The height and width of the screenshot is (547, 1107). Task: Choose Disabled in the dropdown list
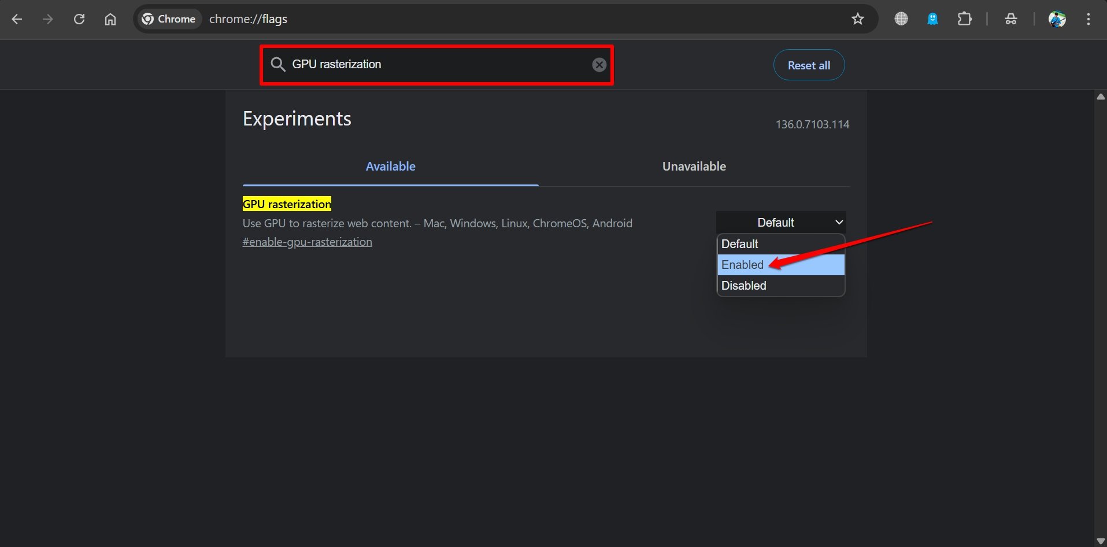tap(781, 286)
